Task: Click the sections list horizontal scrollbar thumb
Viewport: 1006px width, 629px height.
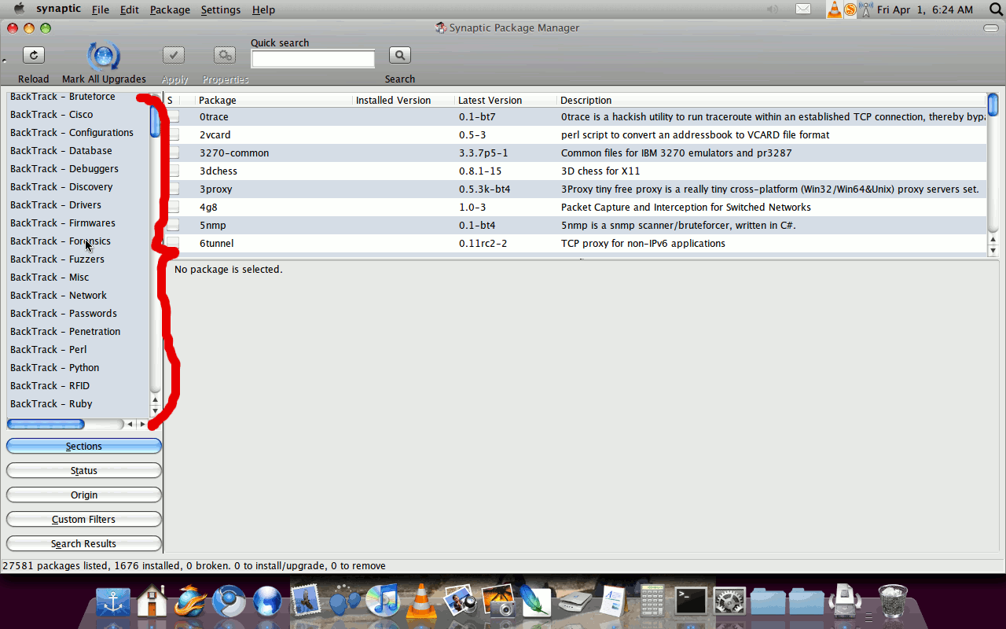Action: (x=46, y=425)
